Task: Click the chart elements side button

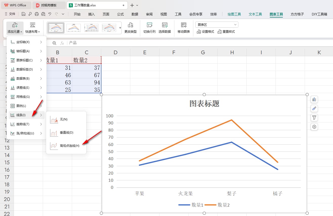Action: pos(314,99)
